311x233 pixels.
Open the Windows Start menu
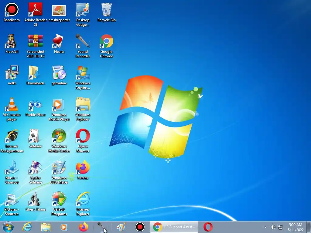click(8, 227)
